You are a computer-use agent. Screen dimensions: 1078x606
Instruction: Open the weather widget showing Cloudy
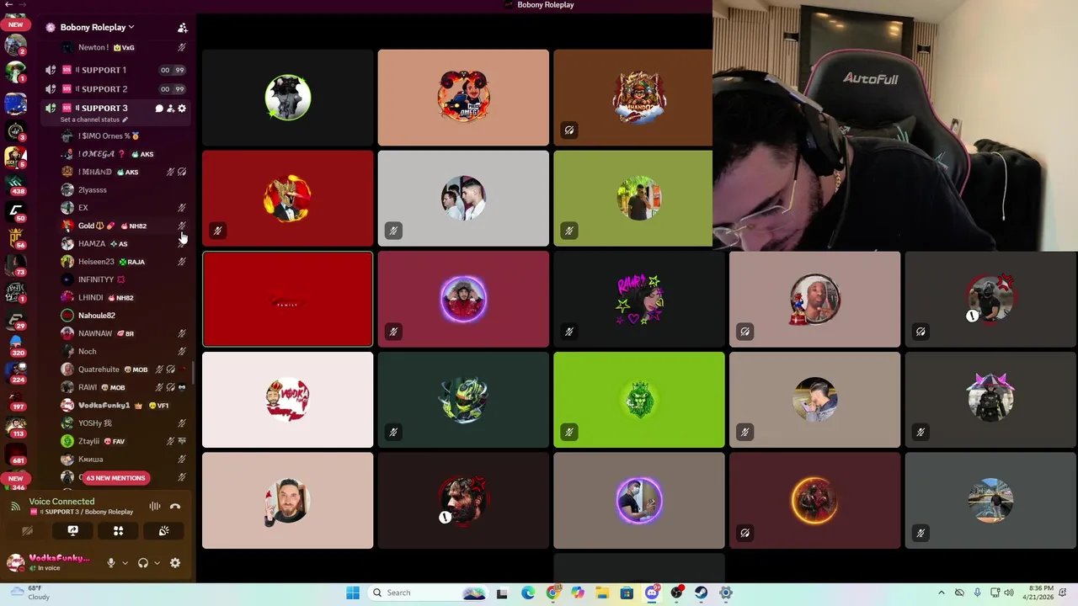(29, 593)
